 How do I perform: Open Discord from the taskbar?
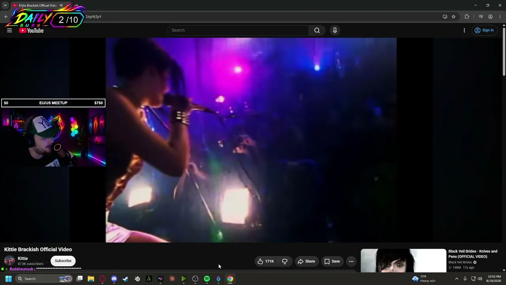pyautogui.click(x=114, y=279)
